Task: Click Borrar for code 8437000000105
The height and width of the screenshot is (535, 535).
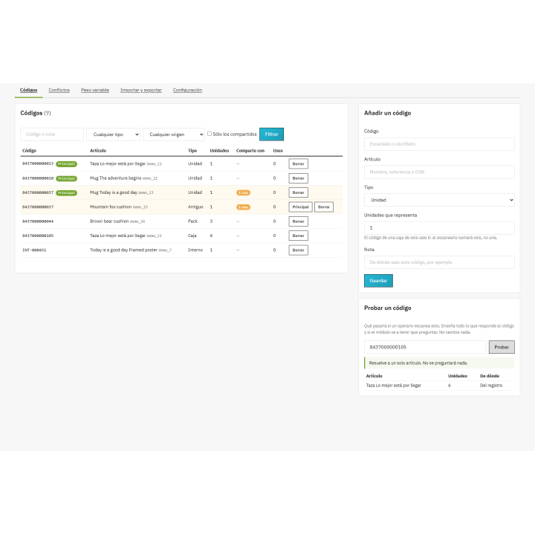Action: (x=298, y=236)
